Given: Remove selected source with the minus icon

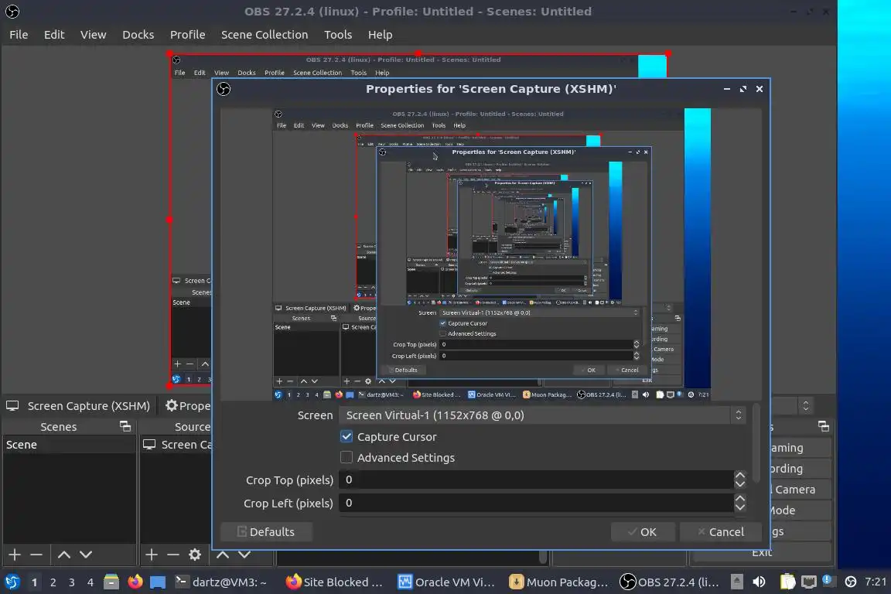Looking at the screenshot, I should click(172, 555).
